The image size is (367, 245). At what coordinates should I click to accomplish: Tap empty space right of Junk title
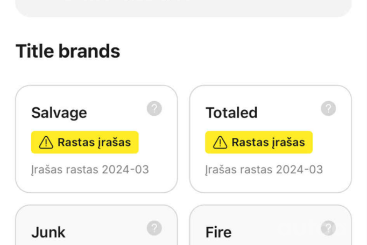(108, 233)
